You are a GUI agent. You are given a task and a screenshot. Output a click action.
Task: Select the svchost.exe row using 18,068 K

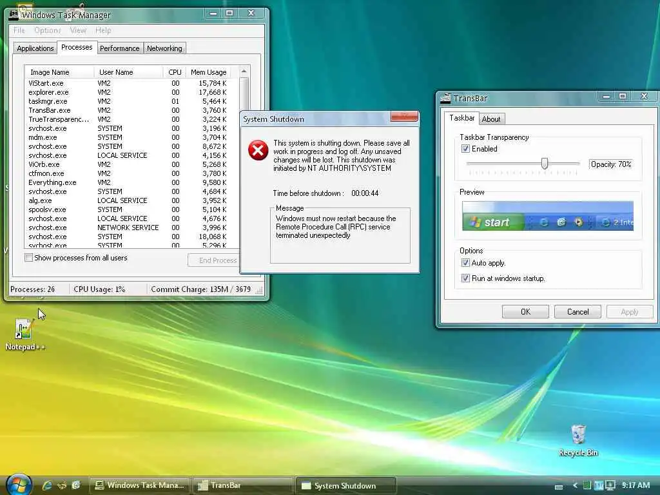pyautogui.click(x=131, y=237)
